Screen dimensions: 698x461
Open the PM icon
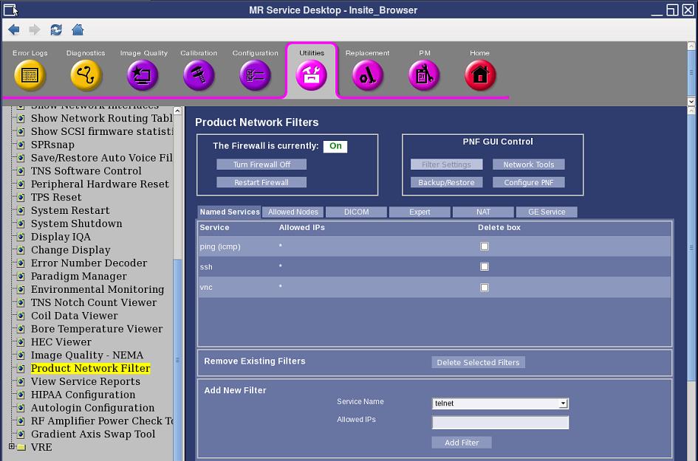tap(424, 75)
